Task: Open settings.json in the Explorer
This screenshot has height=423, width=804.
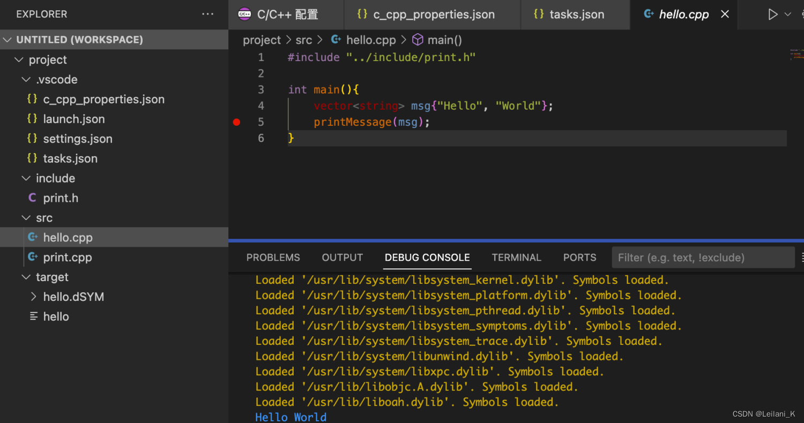Action: coord(114,139)
